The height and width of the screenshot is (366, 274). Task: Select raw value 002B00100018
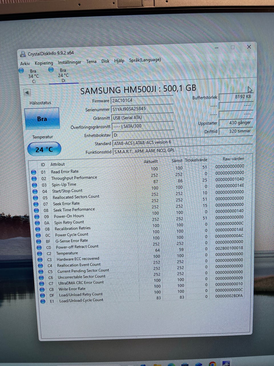coord(229,248)
